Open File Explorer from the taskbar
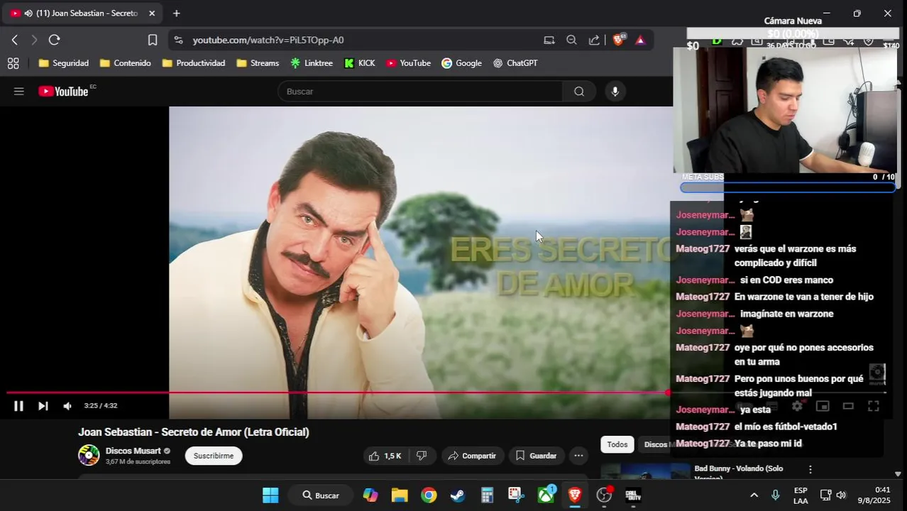 (x=400, y=495)
